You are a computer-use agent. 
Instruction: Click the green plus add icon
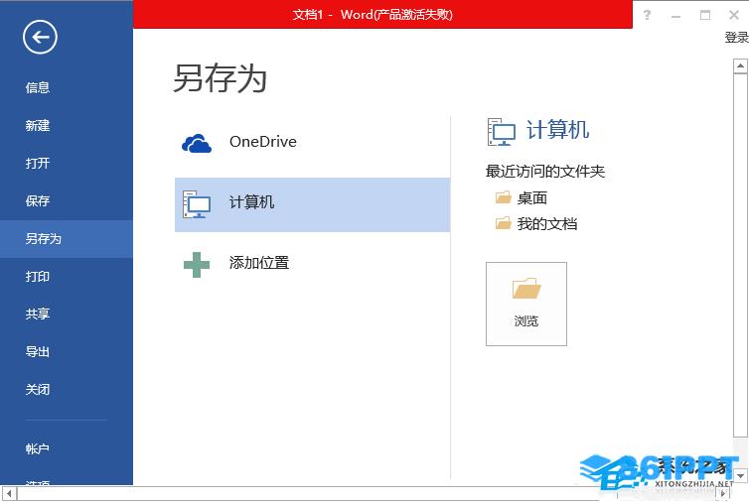(x=197, y=265)
